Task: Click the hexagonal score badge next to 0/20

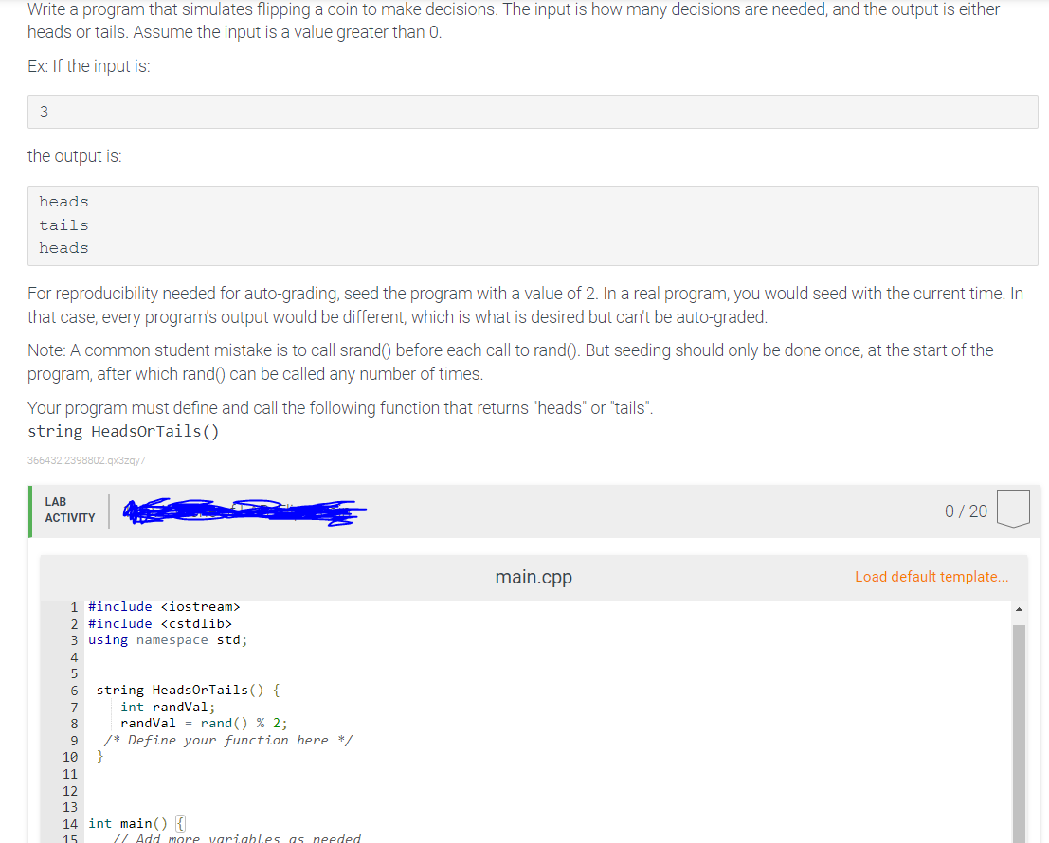Action: point(1014,508)
